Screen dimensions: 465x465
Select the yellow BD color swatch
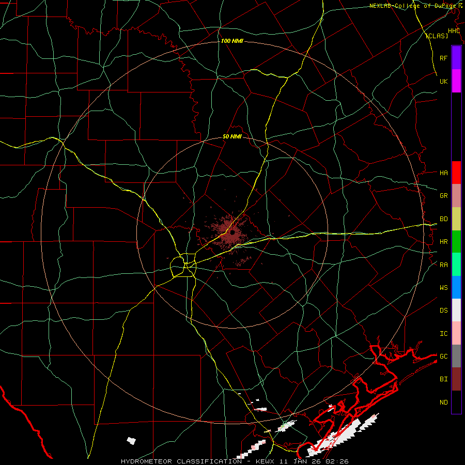coord(456,219)
